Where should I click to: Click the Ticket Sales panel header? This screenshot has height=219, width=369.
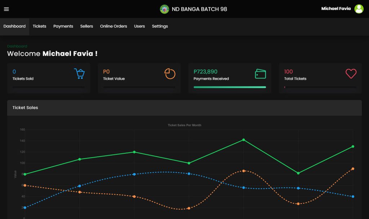(184, 108)
